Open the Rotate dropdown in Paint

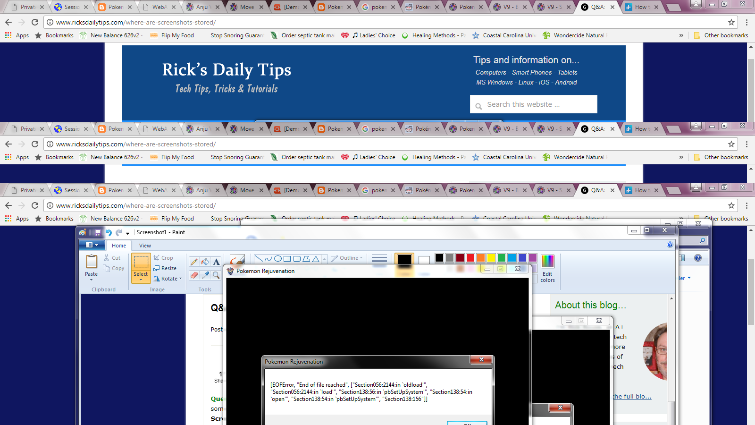[168, 279]
